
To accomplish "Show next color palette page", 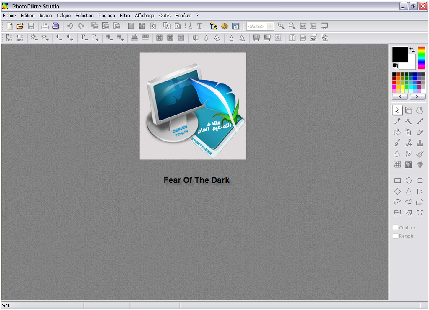I will pos(417,97).
